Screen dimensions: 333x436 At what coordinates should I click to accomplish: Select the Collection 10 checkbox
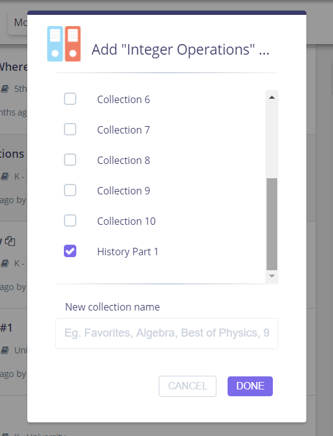coord(70,220)
